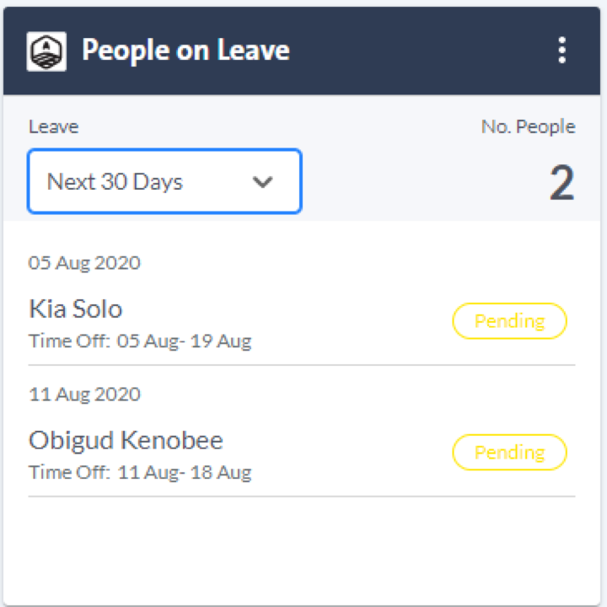Screen dimensions: 607x607
Task: Open the three-dot widget options menu
Action: pos(562,51)
